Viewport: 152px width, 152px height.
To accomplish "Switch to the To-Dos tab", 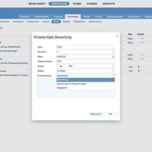I will (98, 17).
